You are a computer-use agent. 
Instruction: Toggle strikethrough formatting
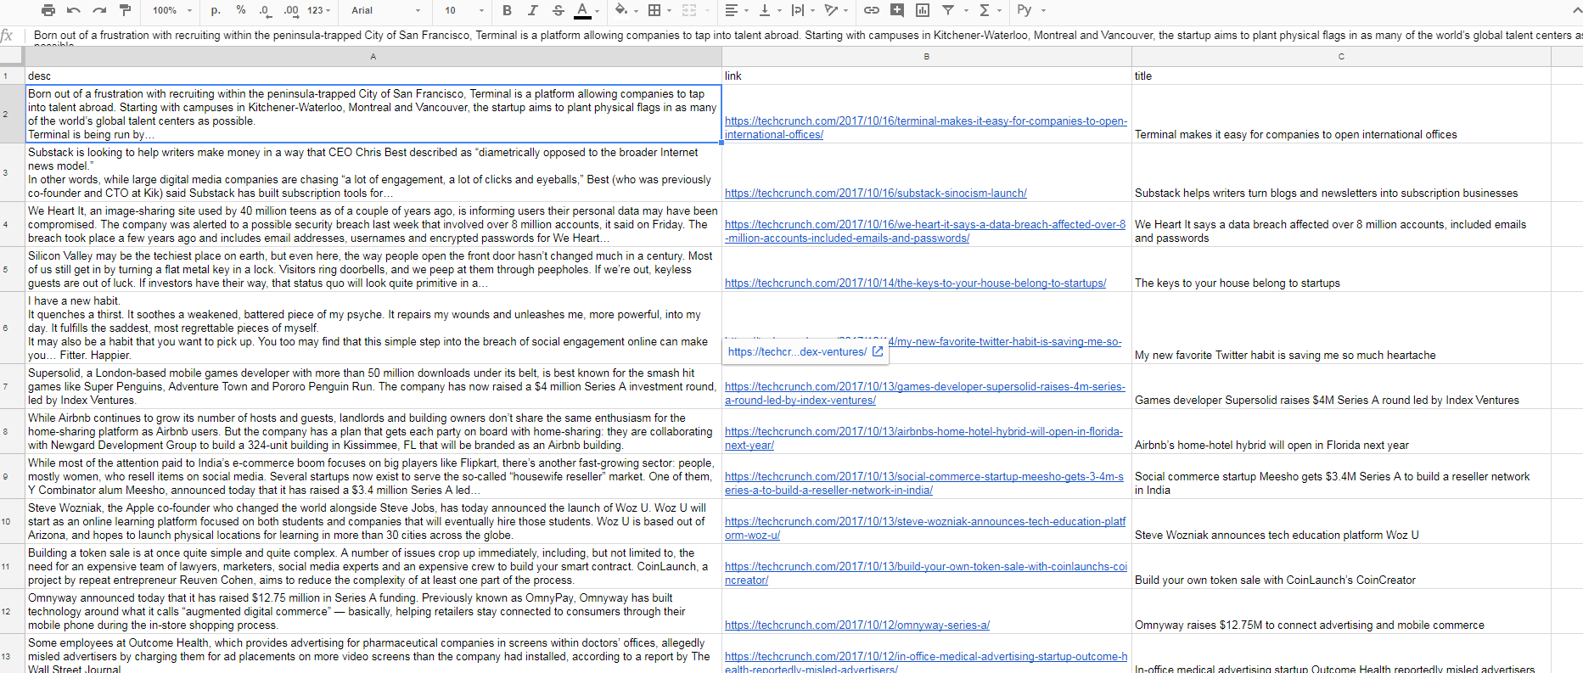[558, 10]
